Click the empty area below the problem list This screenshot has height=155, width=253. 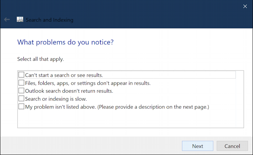click(x=126, y=119)
